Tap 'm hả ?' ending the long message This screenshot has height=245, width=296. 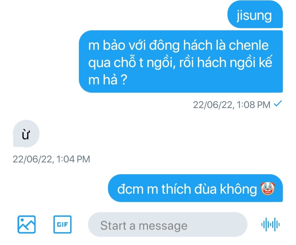click(108, 80)
